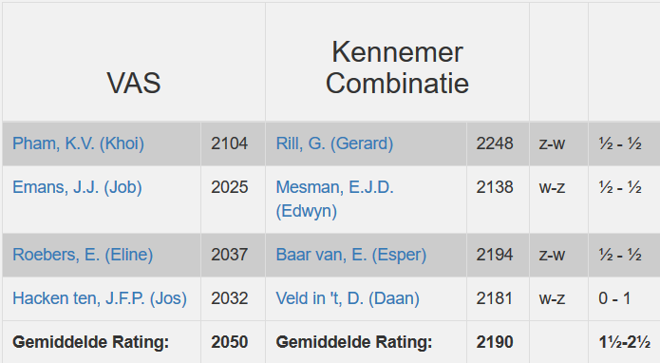Viewport: 660px width, 363px height.
Task: Open player link Roebers, E. (Eline)
Action: point(83,255)
